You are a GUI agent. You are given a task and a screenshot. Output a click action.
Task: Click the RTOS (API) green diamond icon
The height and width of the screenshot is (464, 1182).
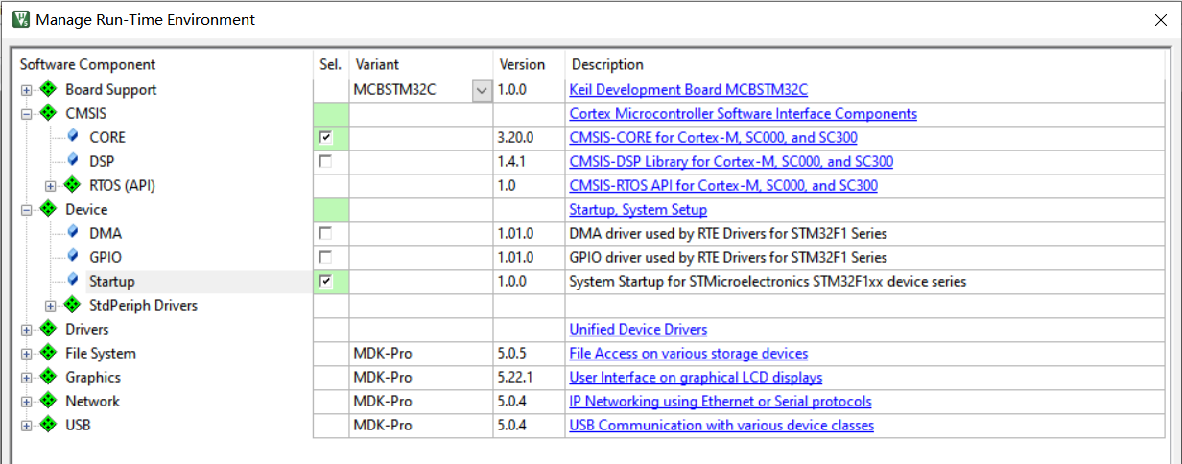(x=72, y=185)
